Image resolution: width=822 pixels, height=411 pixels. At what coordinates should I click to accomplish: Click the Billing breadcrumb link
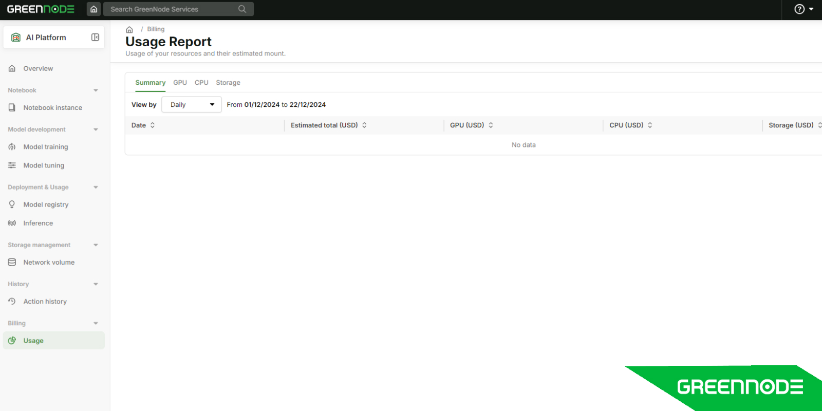pyautogui.click(x=156, y=29)
